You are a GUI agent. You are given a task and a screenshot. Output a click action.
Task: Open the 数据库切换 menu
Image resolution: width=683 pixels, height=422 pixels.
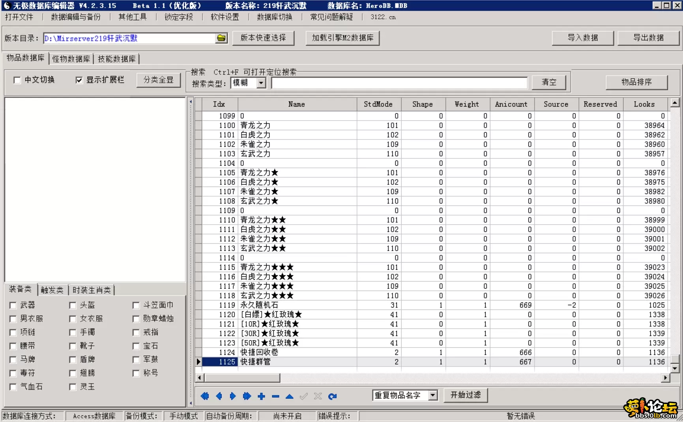[x=275, y=17]
